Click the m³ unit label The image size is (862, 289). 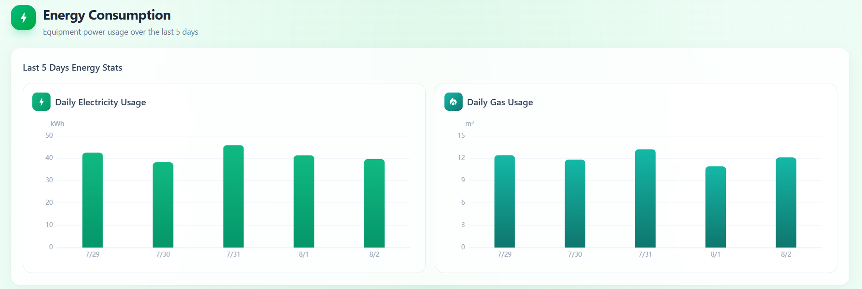pos(469,124)
